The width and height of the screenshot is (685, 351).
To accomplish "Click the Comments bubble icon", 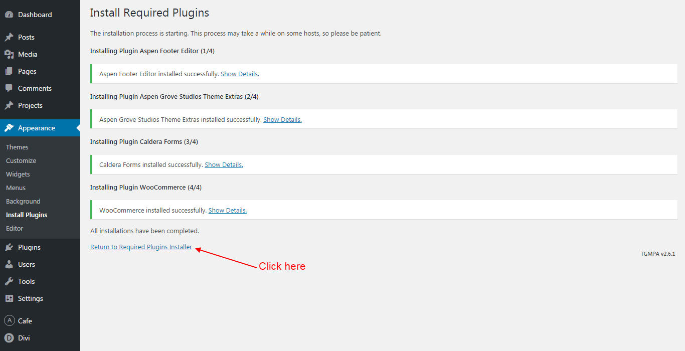I will [9, 88].
